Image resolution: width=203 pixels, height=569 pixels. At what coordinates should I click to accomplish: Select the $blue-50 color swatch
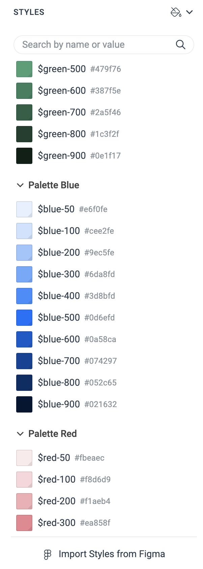(24, 209)
